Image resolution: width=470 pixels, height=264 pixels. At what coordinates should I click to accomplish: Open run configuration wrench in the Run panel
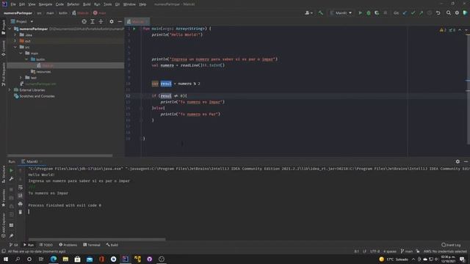click(12, 179)
